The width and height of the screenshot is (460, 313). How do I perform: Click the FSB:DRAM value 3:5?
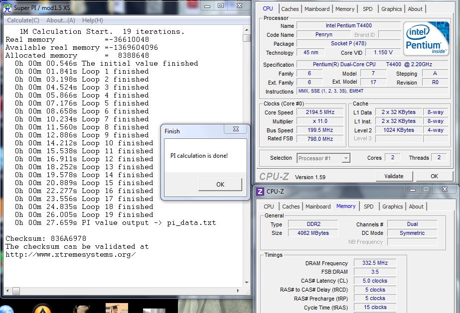pyautogui.click(x=375, y=272)
